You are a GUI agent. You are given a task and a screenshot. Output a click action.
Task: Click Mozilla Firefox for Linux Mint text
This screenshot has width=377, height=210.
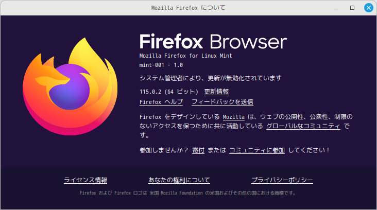pos(186,56)
